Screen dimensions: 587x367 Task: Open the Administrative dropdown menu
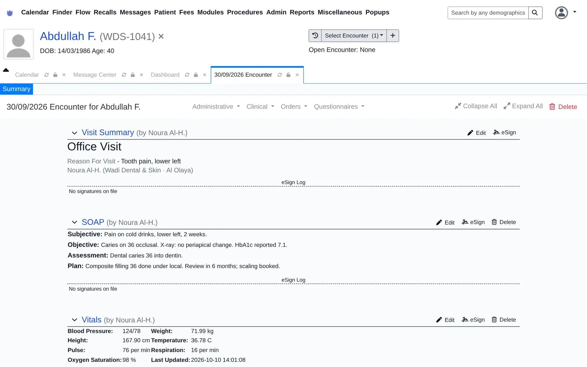pos(216,107)
